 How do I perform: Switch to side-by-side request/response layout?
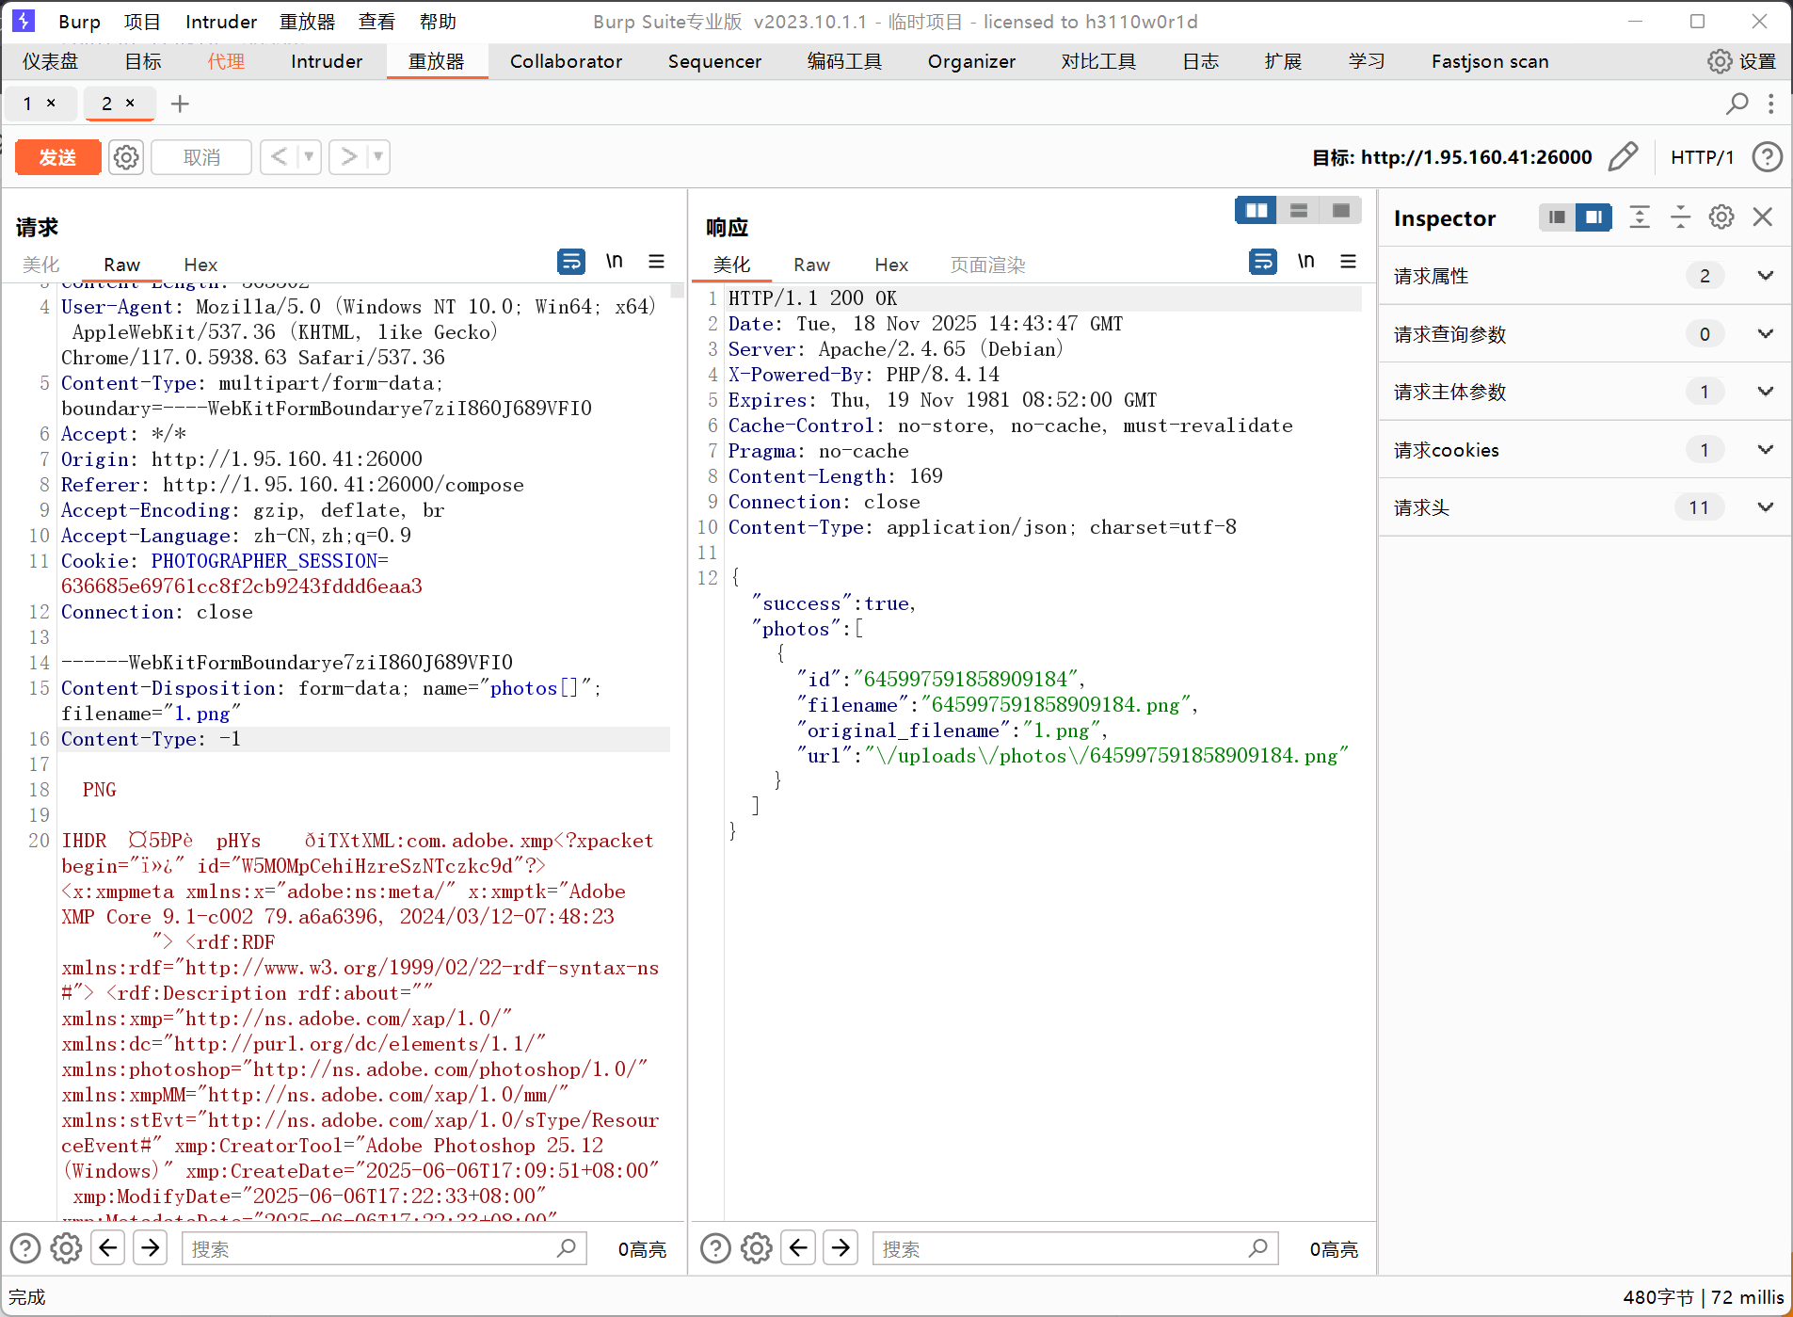click(x=1256, y=211)
